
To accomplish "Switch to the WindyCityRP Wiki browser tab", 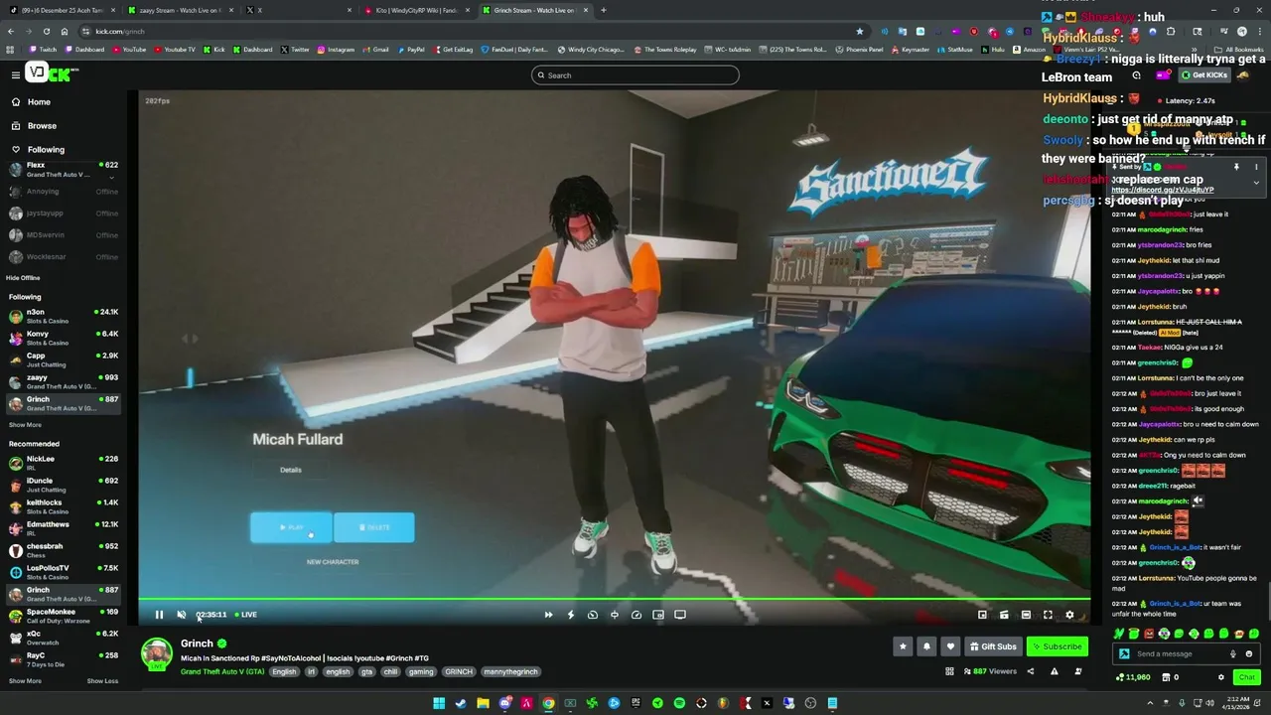I will (416, 10).
